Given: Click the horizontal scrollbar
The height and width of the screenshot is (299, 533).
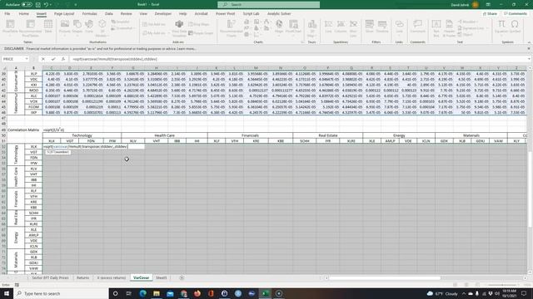Looking at the screenshot, I should coord(385,278).
